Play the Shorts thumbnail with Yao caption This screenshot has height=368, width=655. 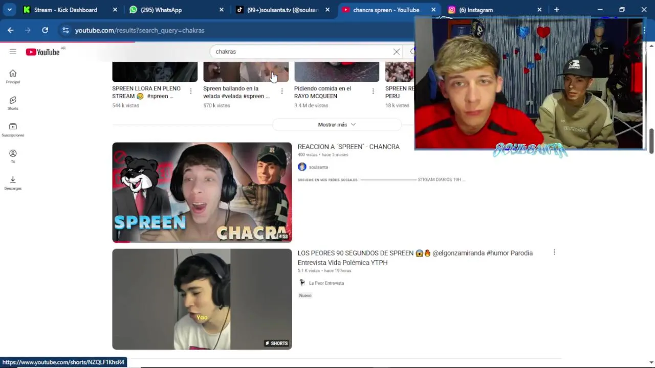tap(202, 299)
